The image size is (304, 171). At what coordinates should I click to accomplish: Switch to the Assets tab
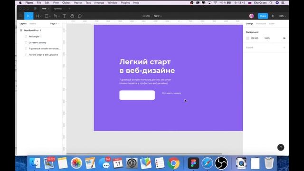33,24
